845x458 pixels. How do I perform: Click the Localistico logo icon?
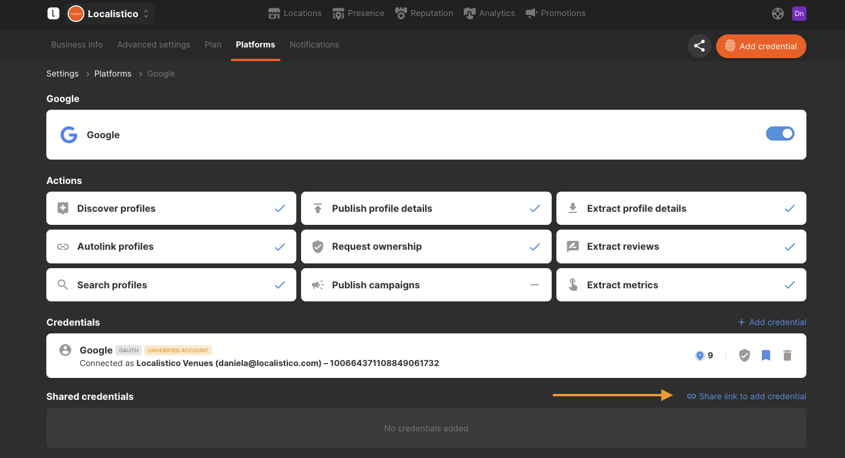pyautogui.click(x=53, y=13)
